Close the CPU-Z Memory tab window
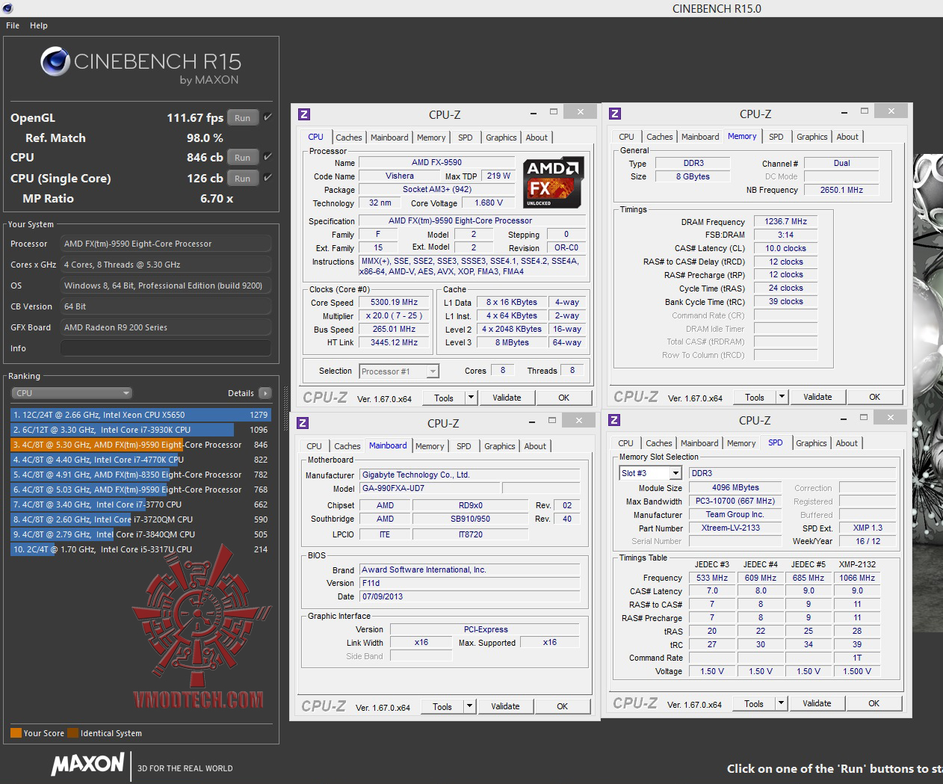This screenshot has width=943, height=784. 891,111
